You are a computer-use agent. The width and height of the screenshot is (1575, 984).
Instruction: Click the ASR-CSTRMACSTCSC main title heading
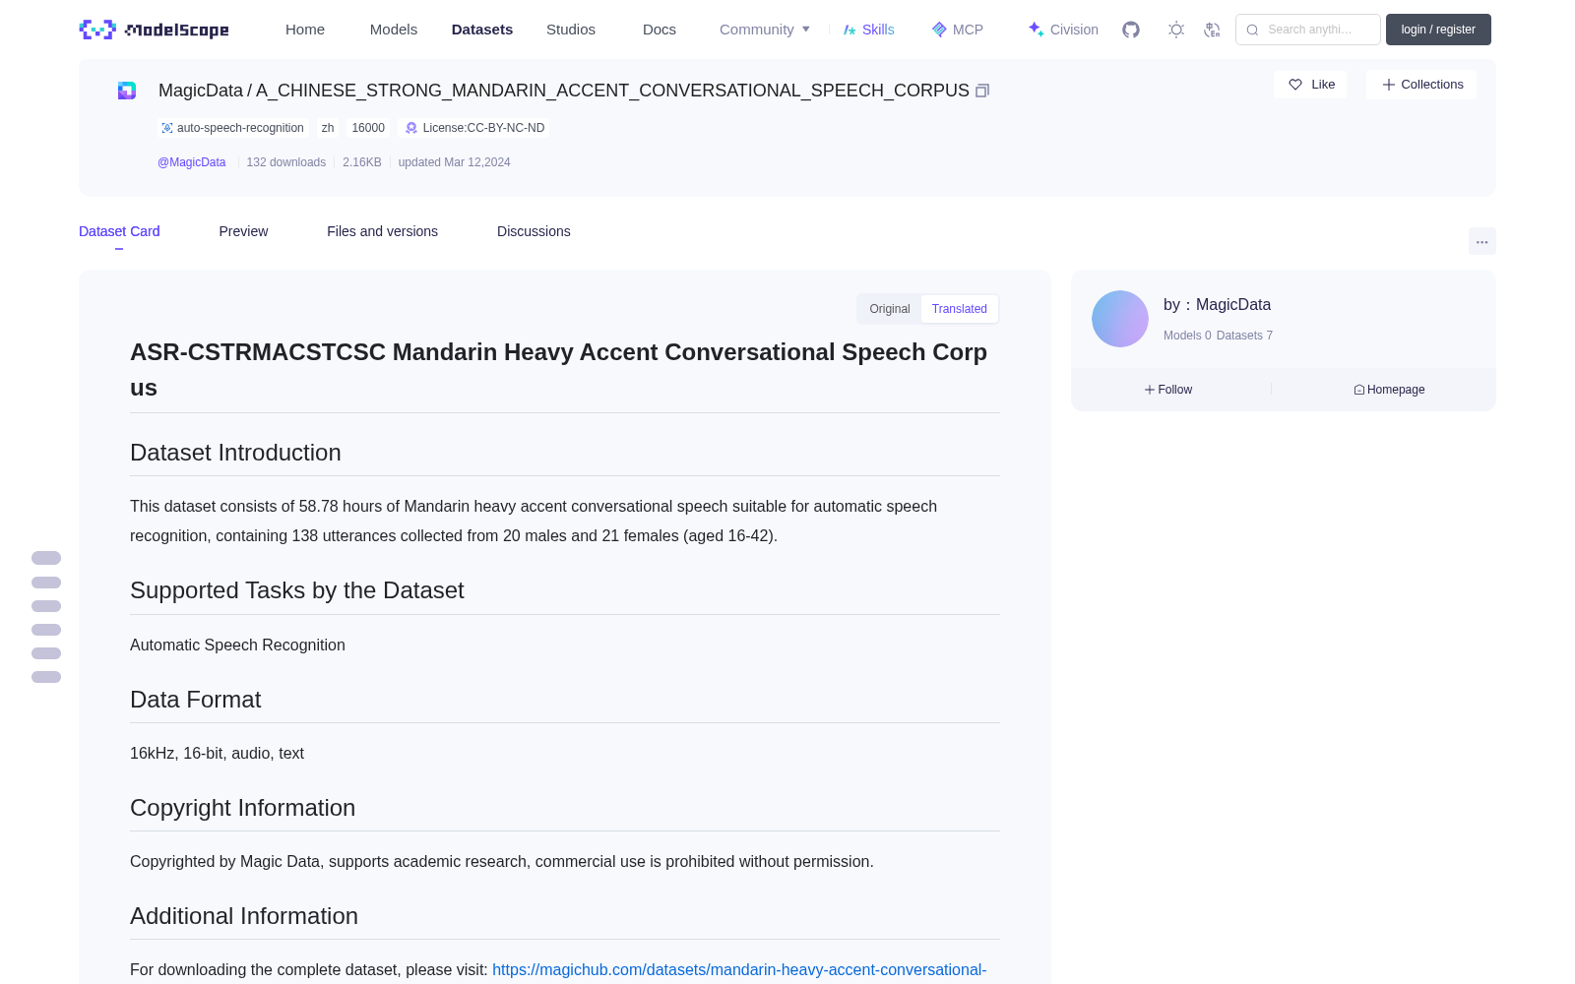click(559, 370)
